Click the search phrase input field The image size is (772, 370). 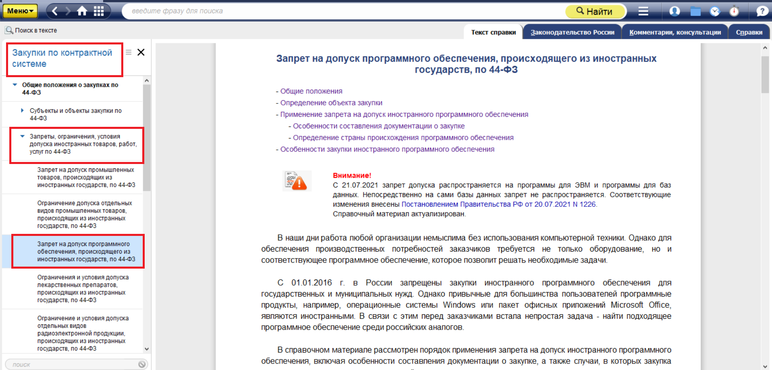pyautogui.click(x=344, y=11)
